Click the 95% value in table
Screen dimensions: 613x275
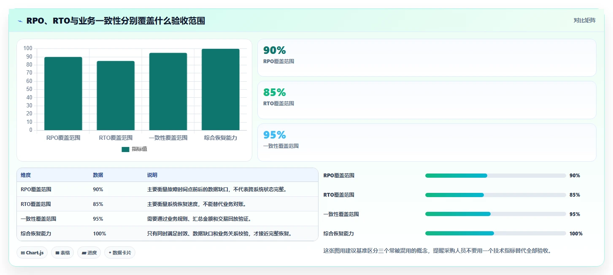point(98,219)
